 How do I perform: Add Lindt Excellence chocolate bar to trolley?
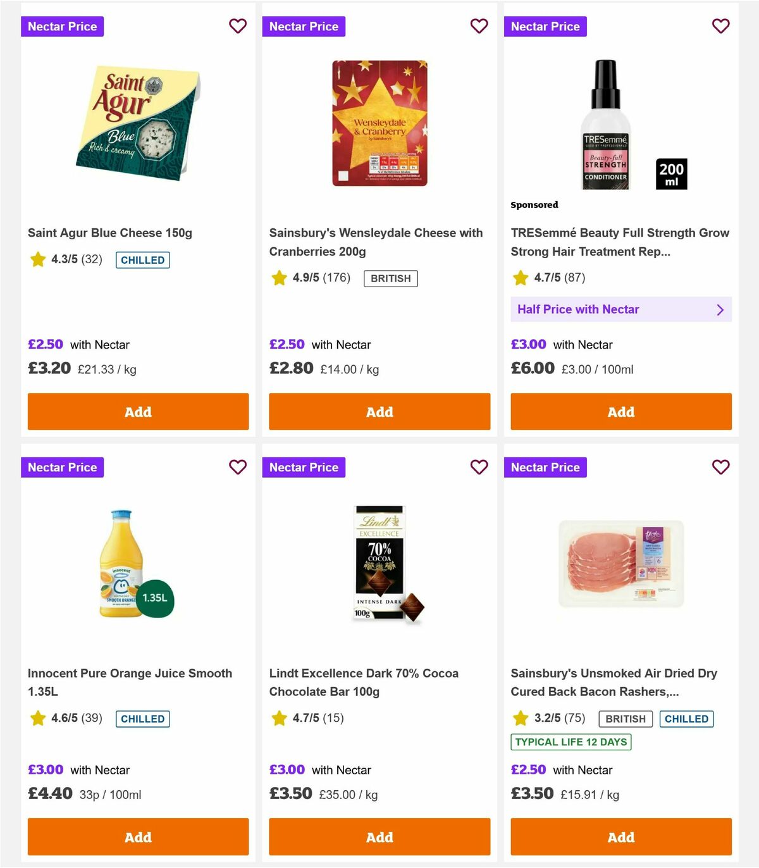[x=379, y=836]
